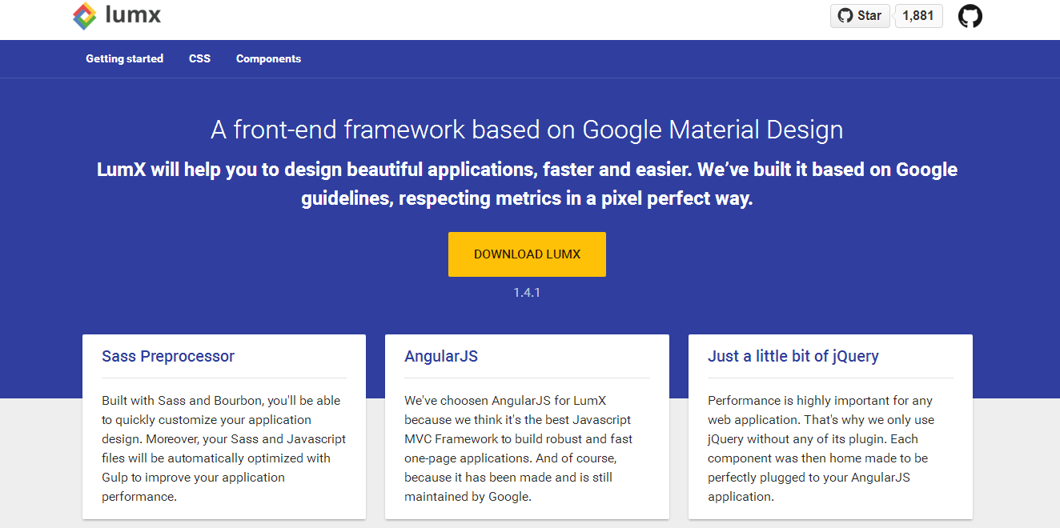Open the CSS menu item
The image size is (1060, 528).
(199, 58)
